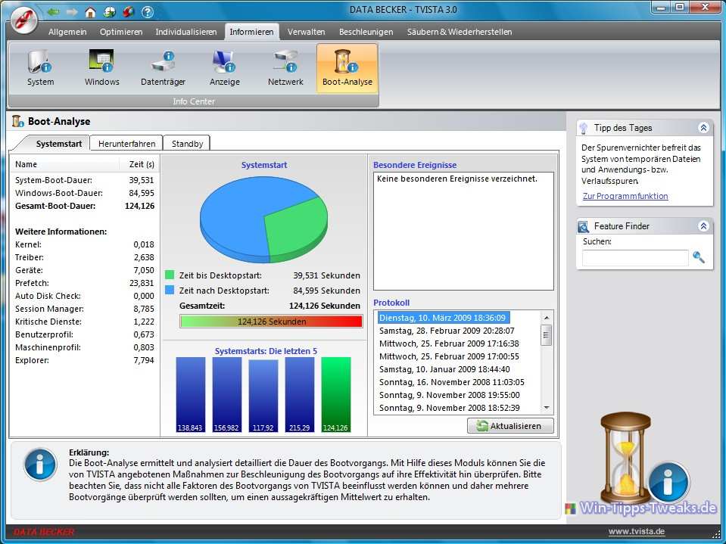The width and height of the screenshot is (726, 544).
Task: Click the Protokoll list scroll-up arrow
Action: [547, 318]
